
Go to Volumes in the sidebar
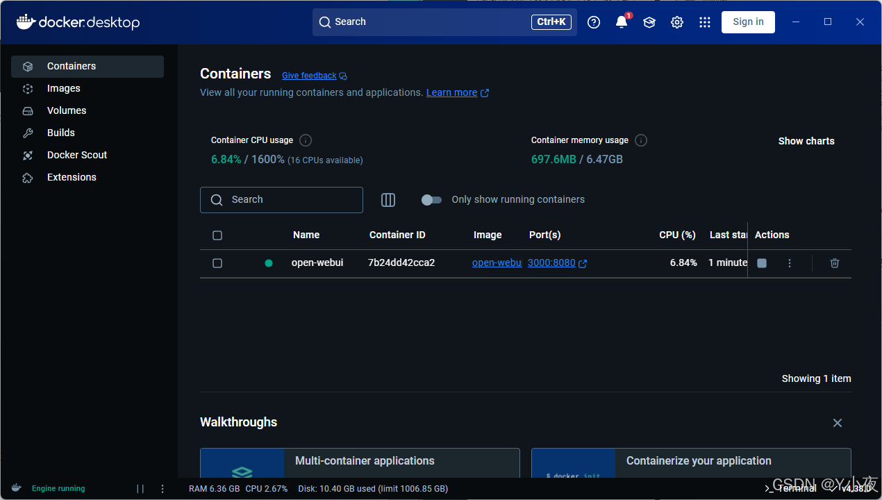pos(88,111)
